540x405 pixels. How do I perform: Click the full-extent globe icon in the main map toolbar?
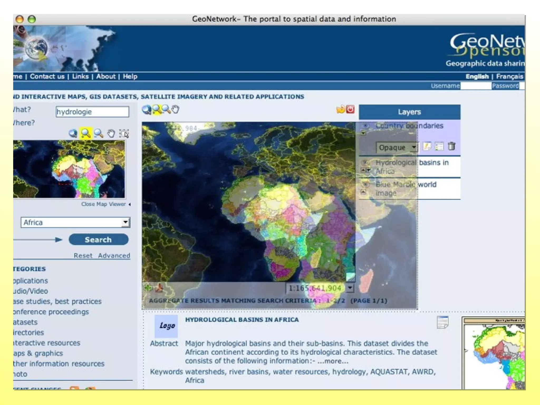point(147,109)
